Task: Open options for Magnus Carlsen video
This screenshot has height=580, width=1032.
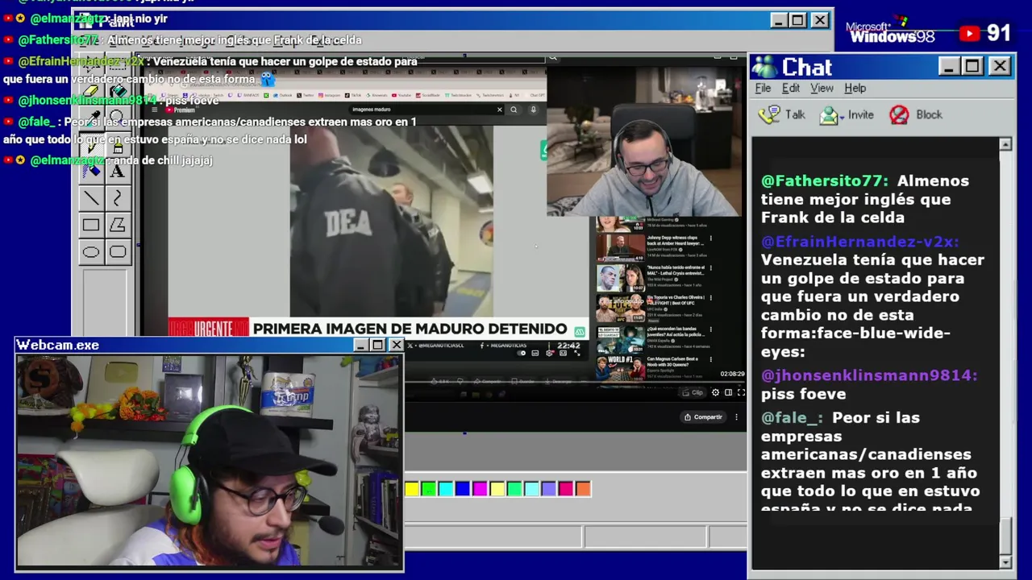Action: [x=710, y=359]
